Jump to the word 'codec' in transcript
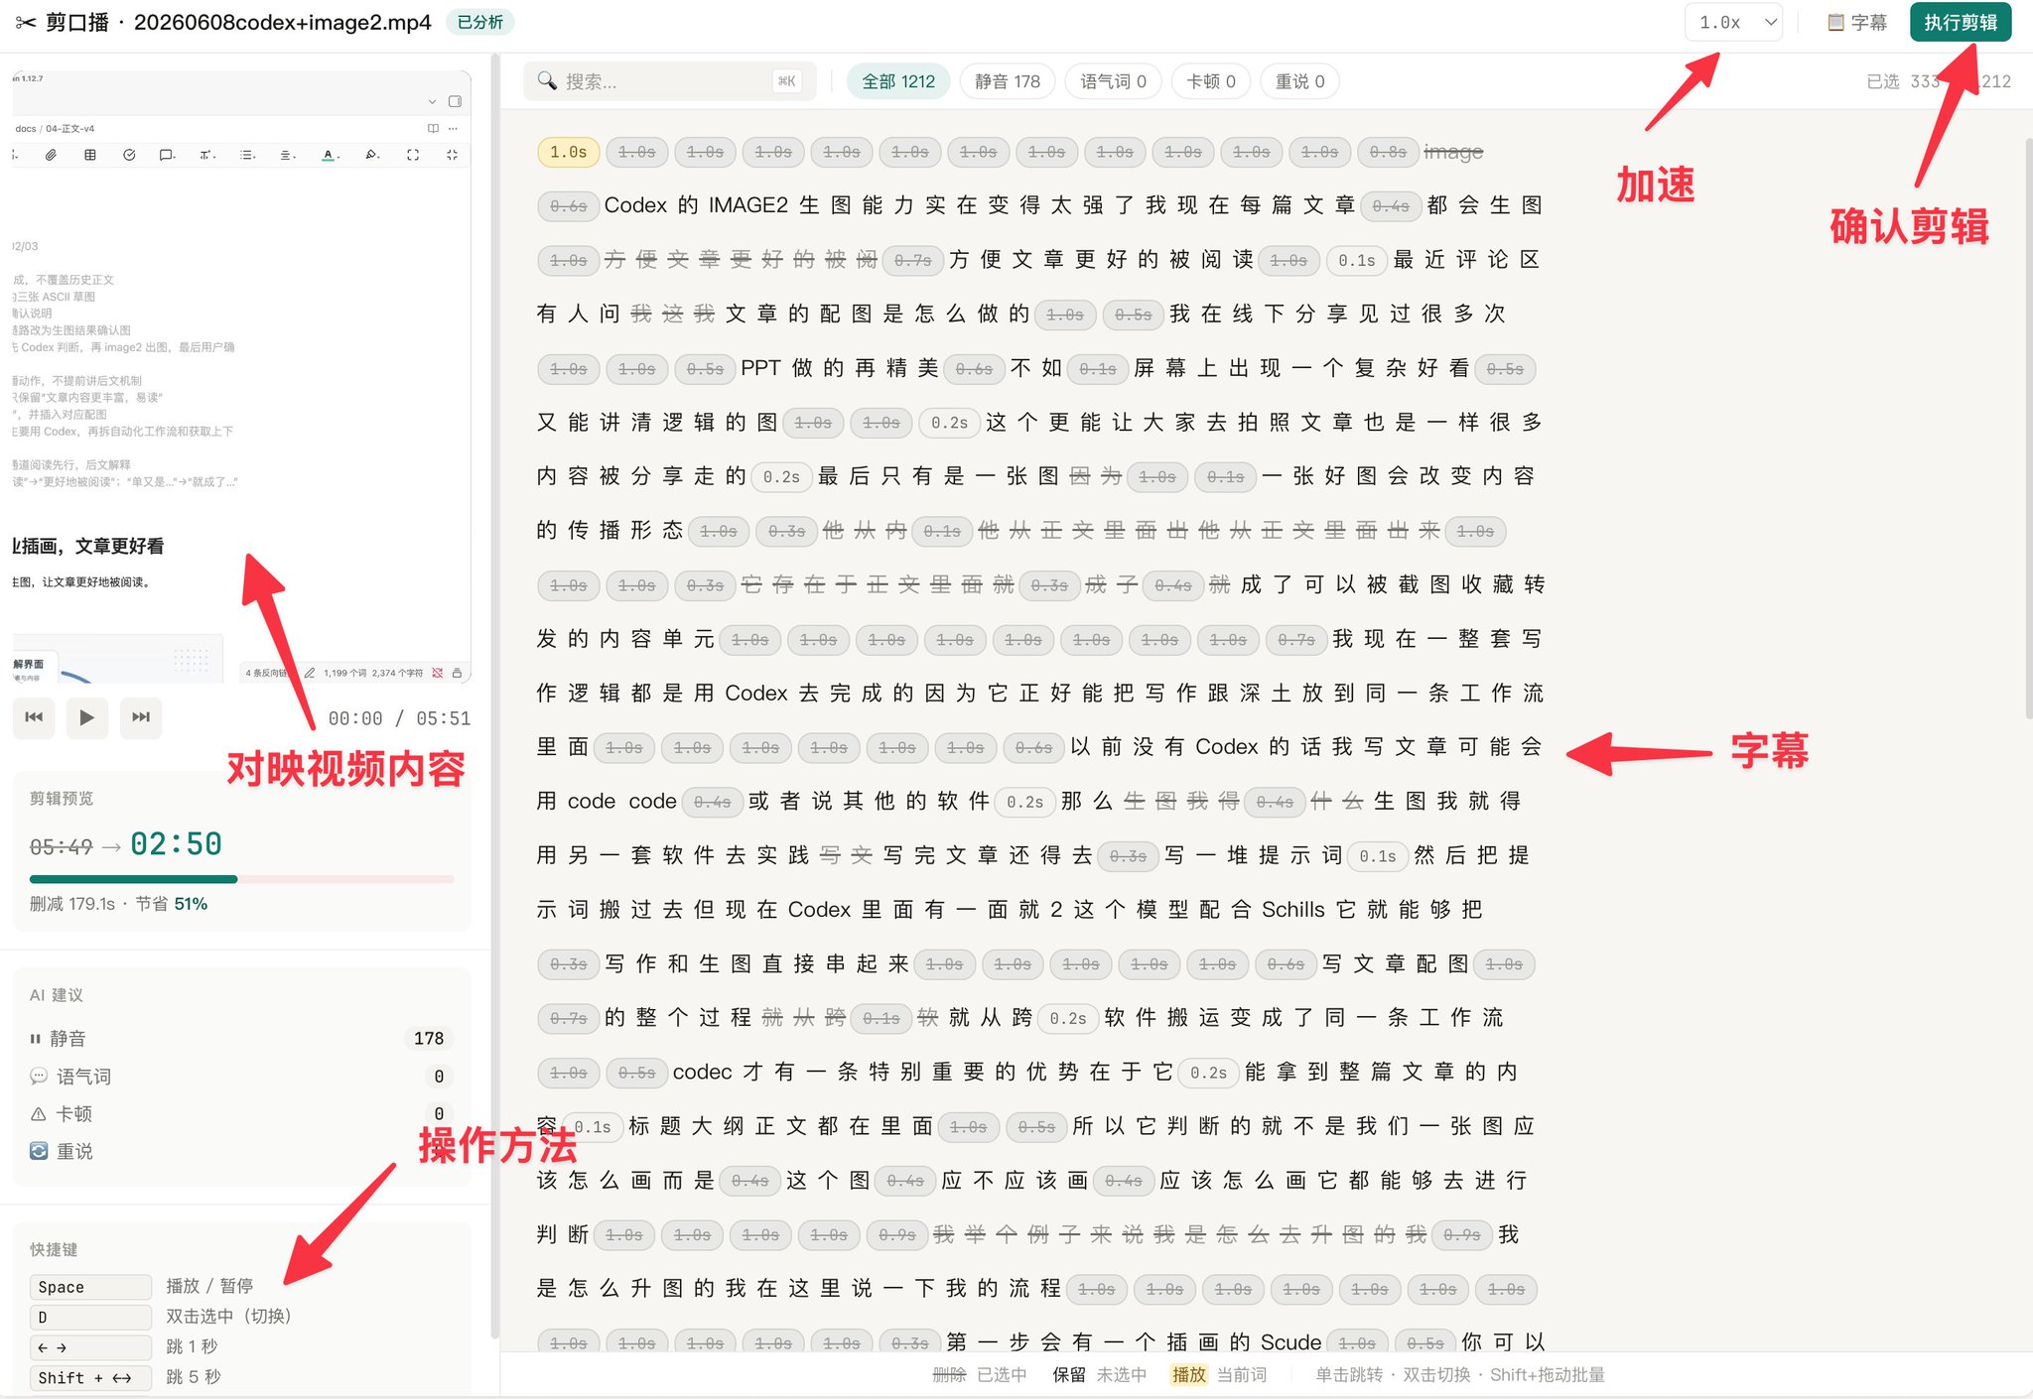The image size is (2033, 1399). click(703, 1073)
